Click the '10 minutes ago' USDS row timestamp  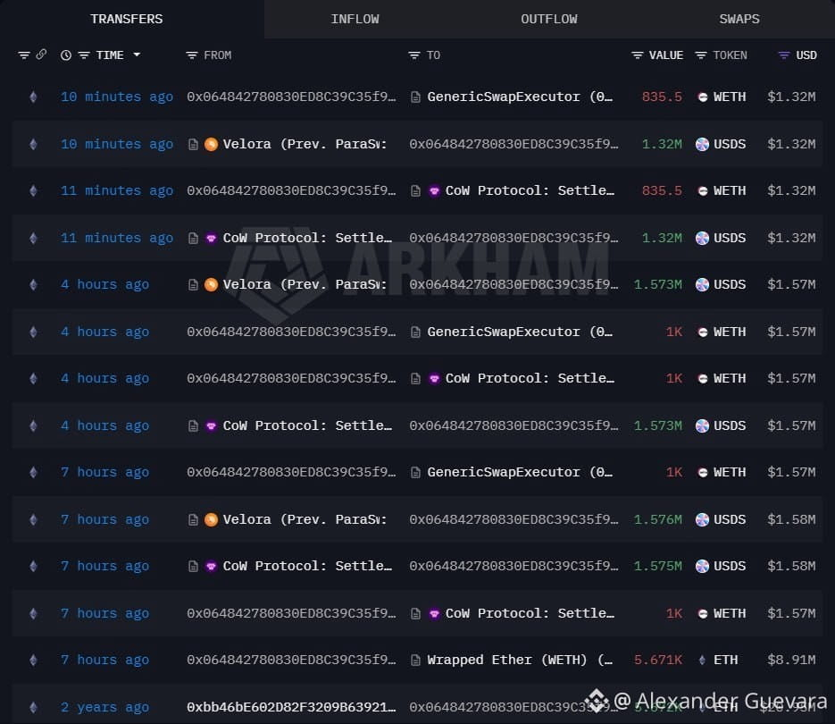[117, 145]
